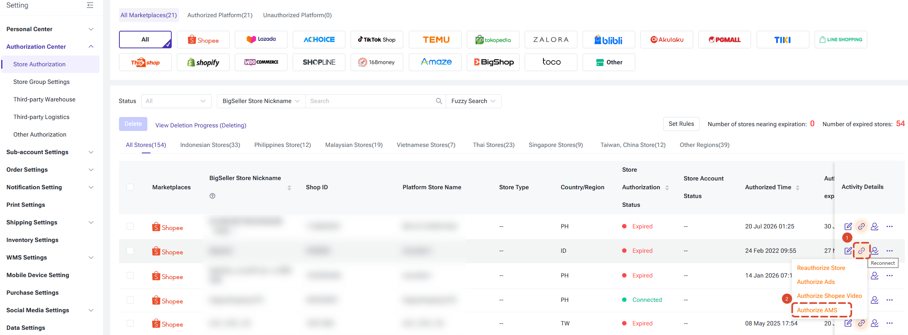Image resolution: width=908 pixels, height=335 pixels.
Task: Toggle the select-all stores header checkbox
Action: (x=130, y=187)
